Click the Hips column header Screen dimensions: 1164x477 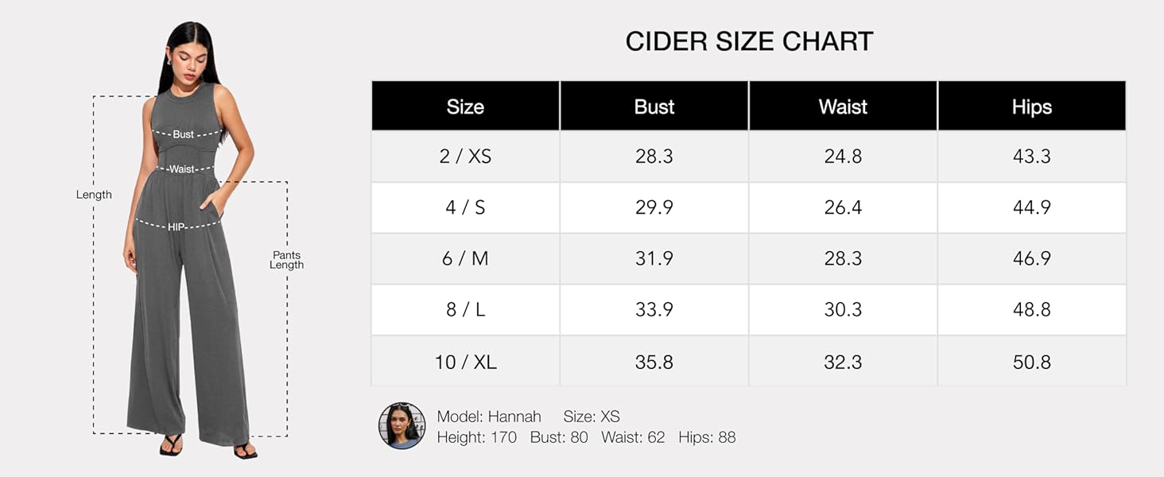[1032, 107]
